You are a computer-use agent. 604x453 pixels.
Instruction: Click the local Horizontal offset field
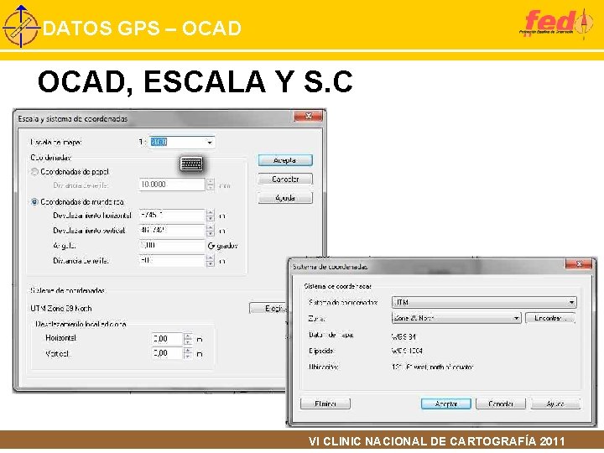pyautogui.click(x=168, y=339)
